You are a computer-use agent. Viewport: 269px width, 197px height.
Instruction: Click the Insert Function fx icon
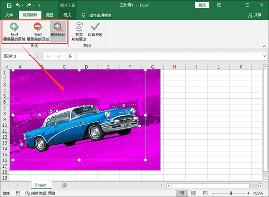tap(70, 56)
